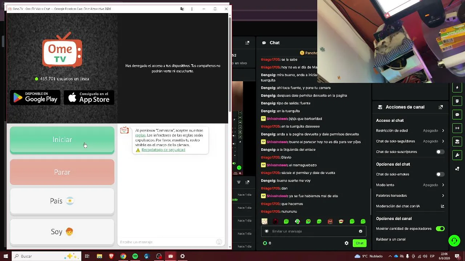Click the red Parar button

(x=62, y=172)
